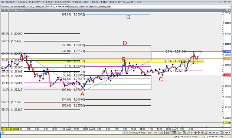Click the 19.1% (1.27661) Fibonacci label
Image resolution: width=232 pixels, height=138 pixels.
[x=12, y=83]
